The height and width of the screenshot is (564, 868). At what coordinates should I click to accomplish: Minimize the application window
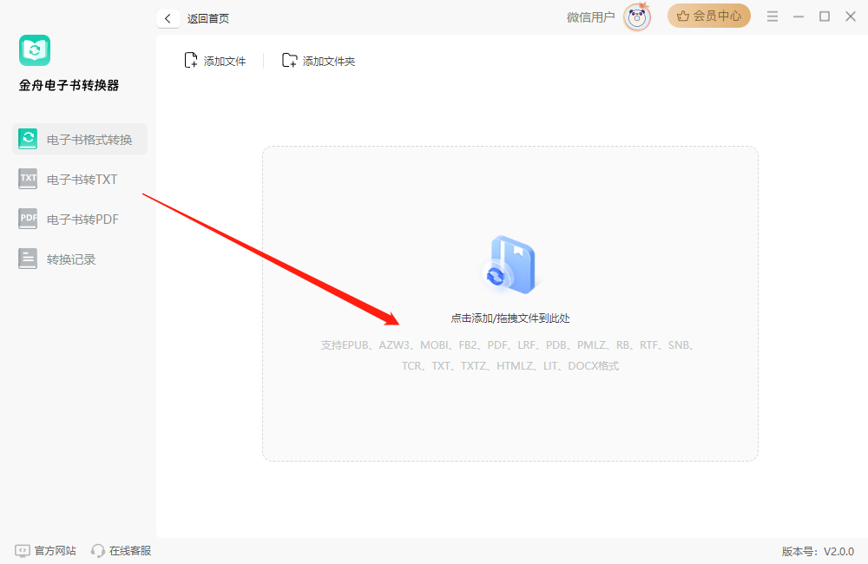pyautogui.click(x=799, y=17)
